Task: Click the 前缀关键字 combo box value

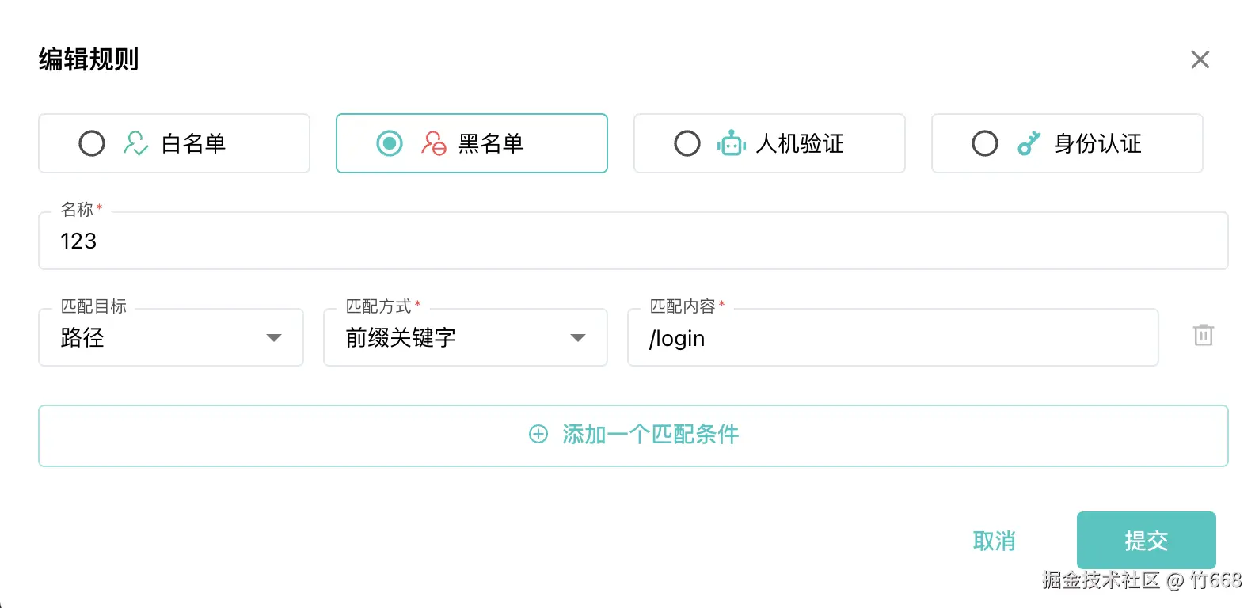Action: tap(443, 338)
